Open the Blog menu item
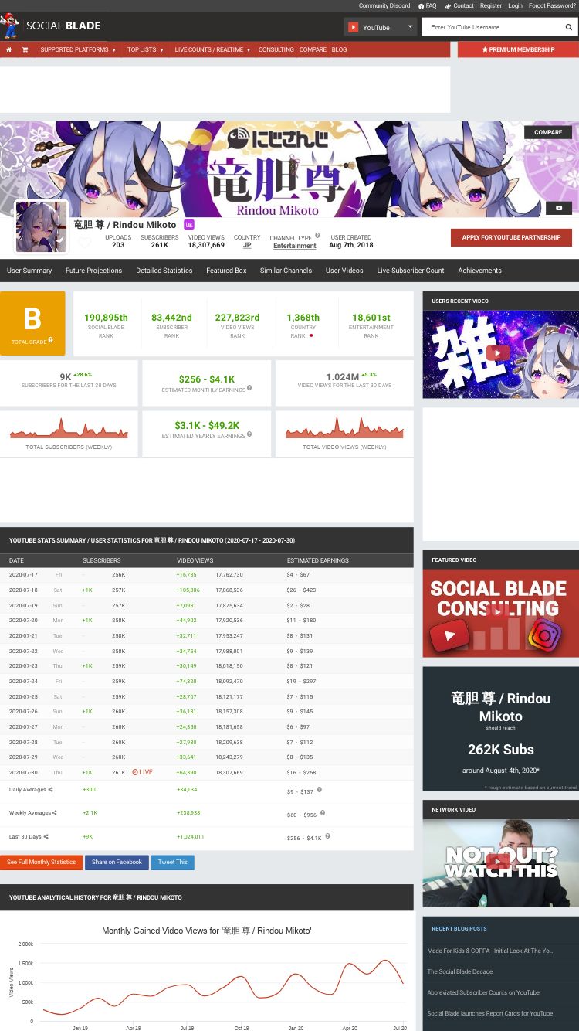This screenshot has width=579, height=1031. [339, 49]
